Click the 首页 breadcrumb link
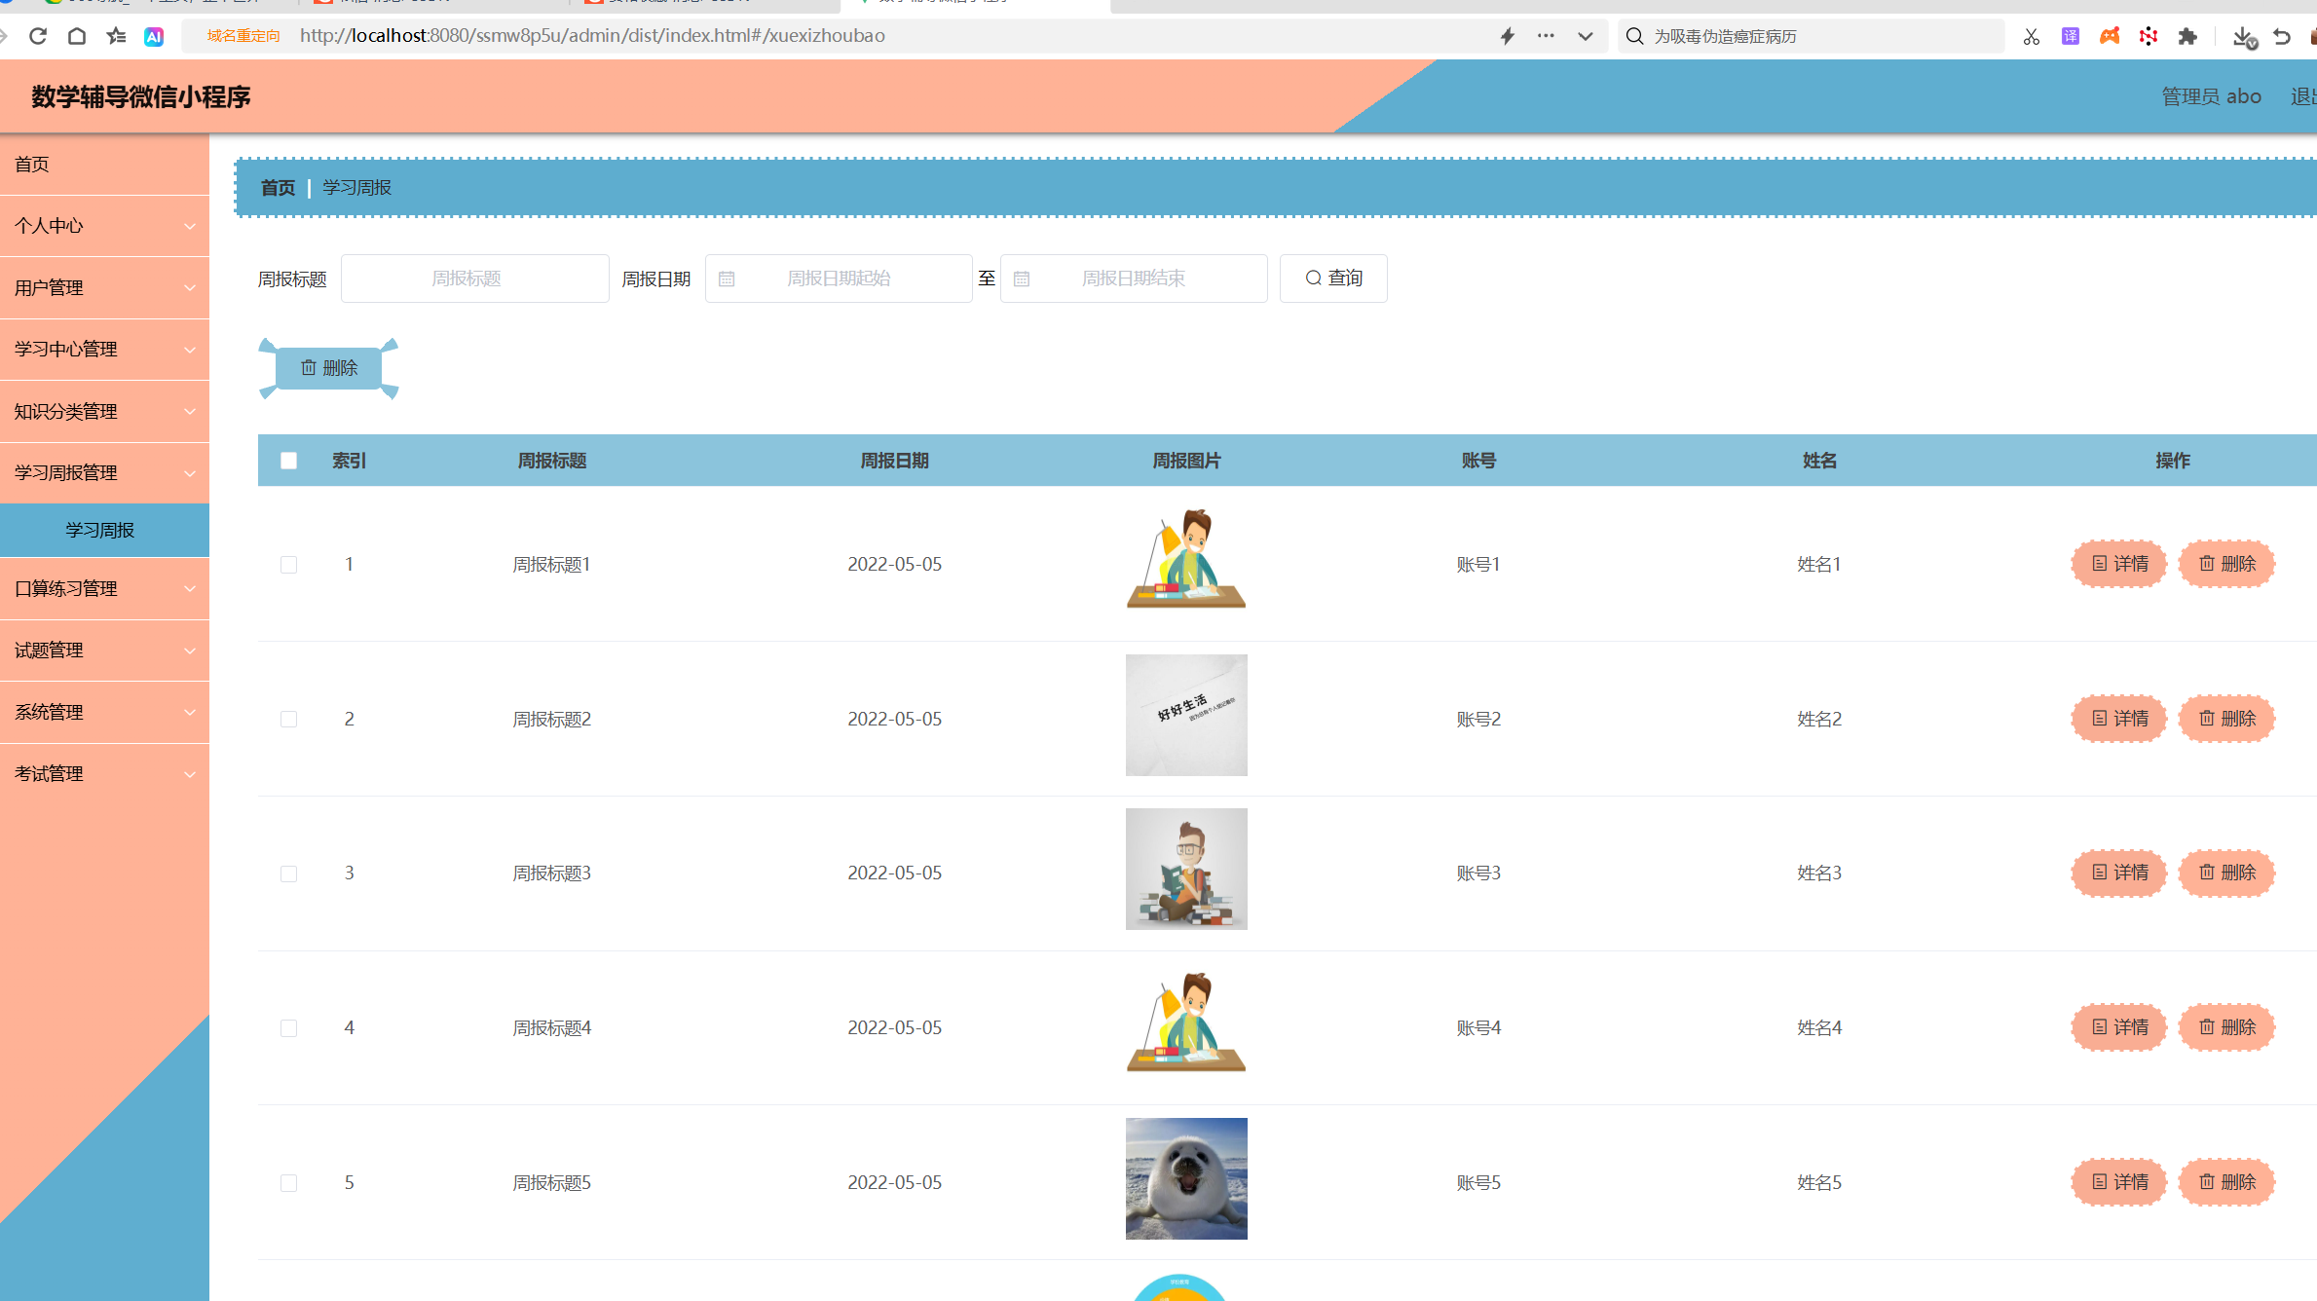 [278, 188]
